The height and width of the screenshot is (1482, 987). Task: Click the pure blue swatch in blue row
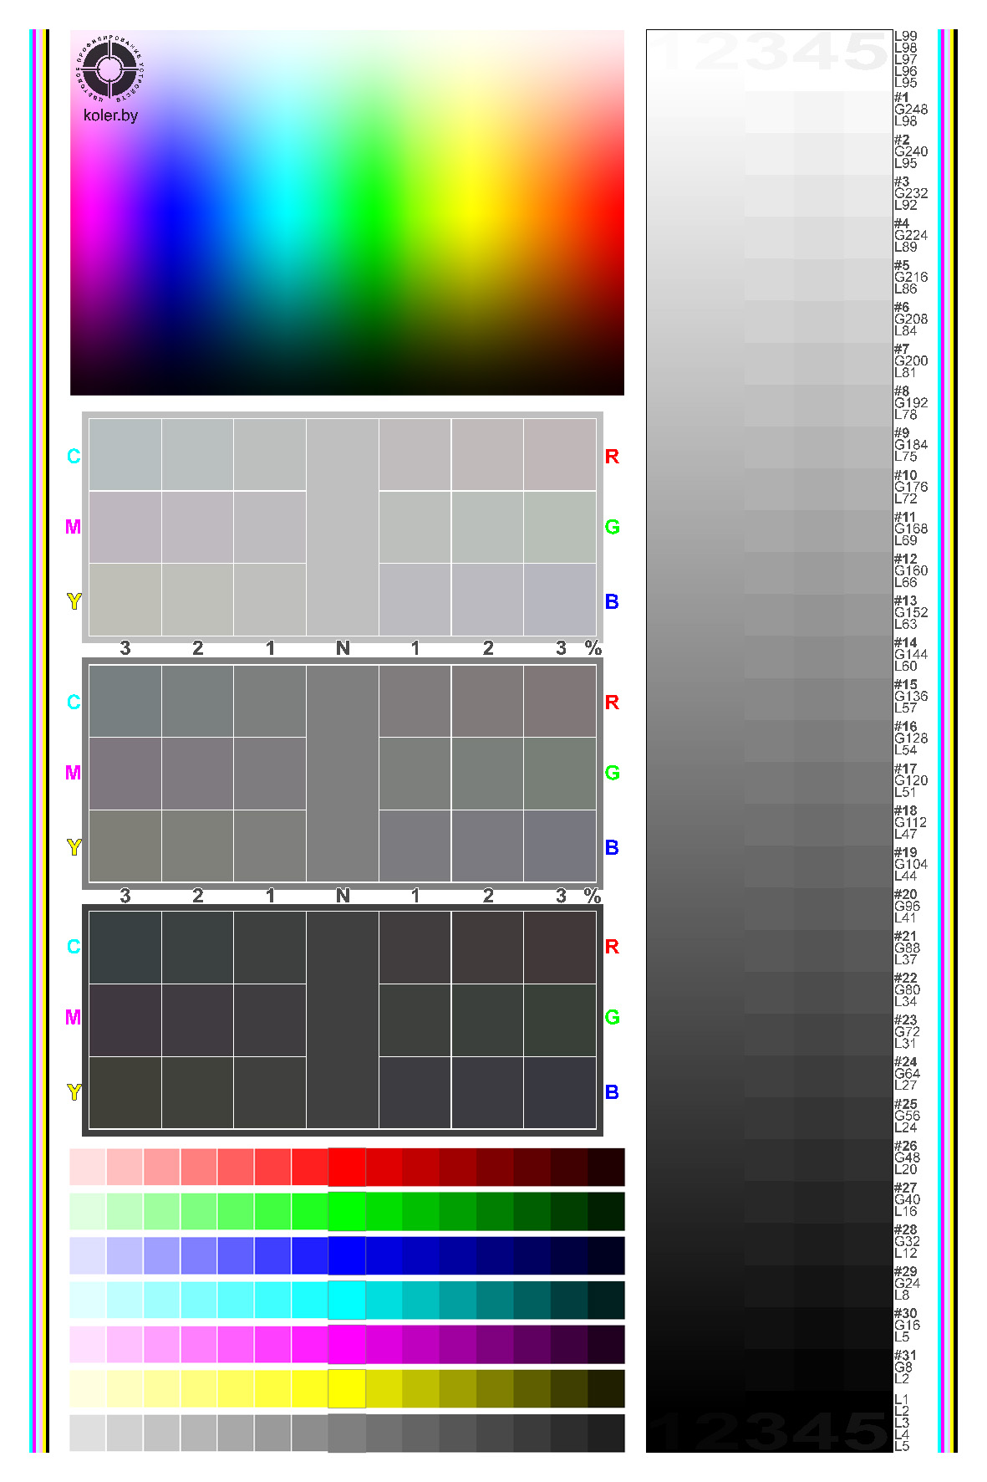point(347,1256)
